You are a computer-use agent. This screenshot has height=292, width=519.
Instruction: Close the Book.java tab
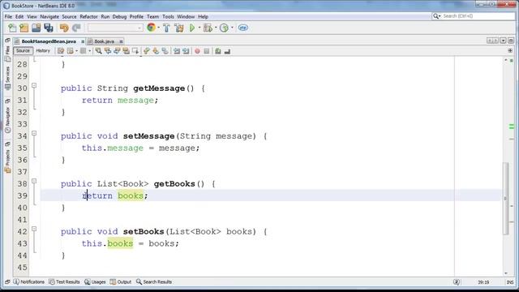[121, 41]
